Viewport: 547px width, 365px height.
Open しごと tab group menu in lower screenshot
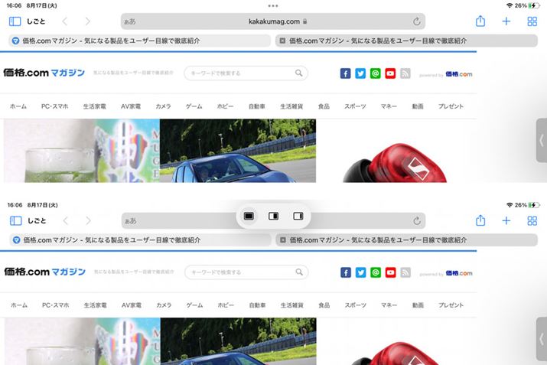click(x=37, y=221)
